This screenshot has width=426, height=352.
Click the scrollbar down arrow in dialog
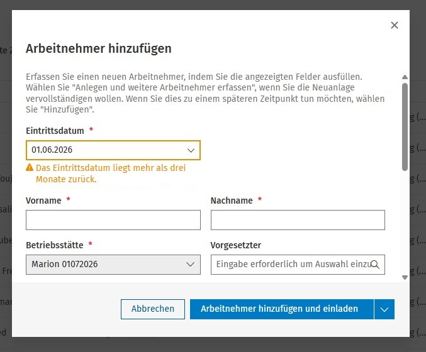click(x=405, y=277)
